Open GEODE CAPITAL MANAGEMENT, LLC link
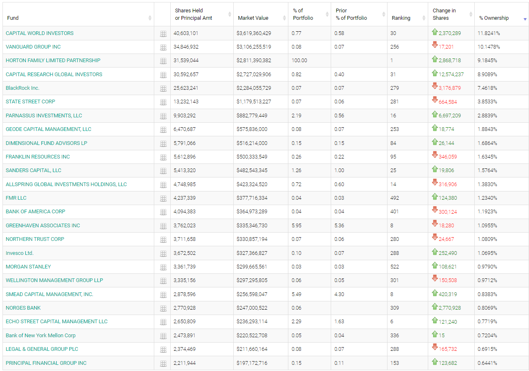 point(49,129)
